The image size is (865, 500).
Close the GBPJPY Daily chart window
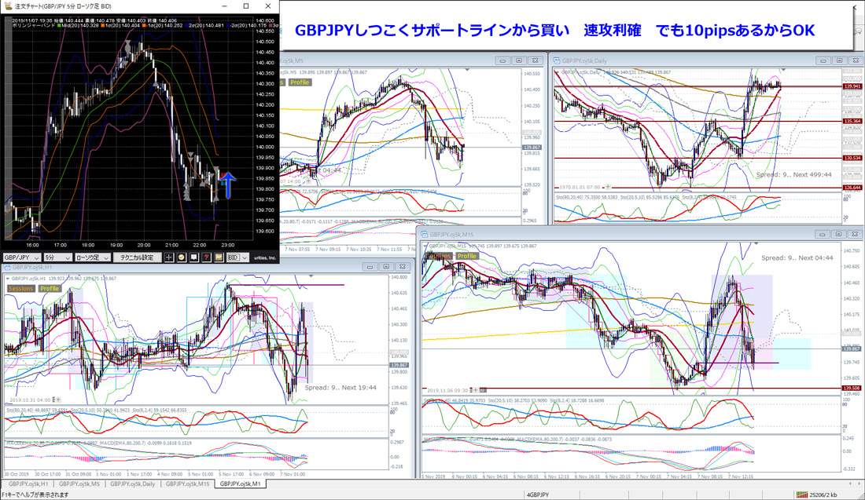click(856, 60)
